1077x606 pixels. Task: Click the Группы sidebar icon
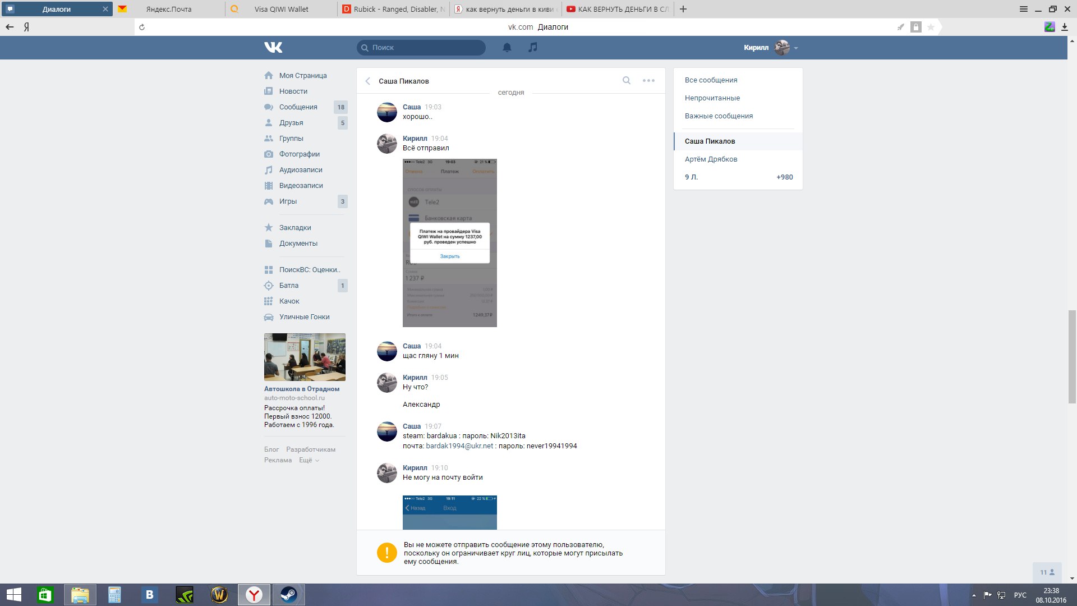click(x=269, y=138)
